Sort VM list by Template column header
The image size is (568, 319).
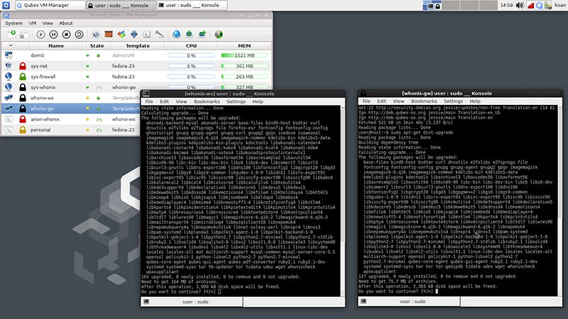[138, 46]
